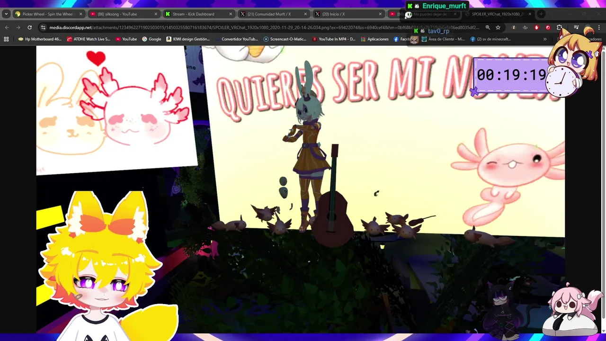The height and width of the screenshot is (341, 606).
Task: Open the YouTube bookmark
Action: [126, 39]
